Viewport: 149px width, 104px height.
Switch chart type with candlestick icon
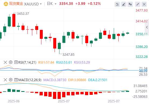(130, 4)
